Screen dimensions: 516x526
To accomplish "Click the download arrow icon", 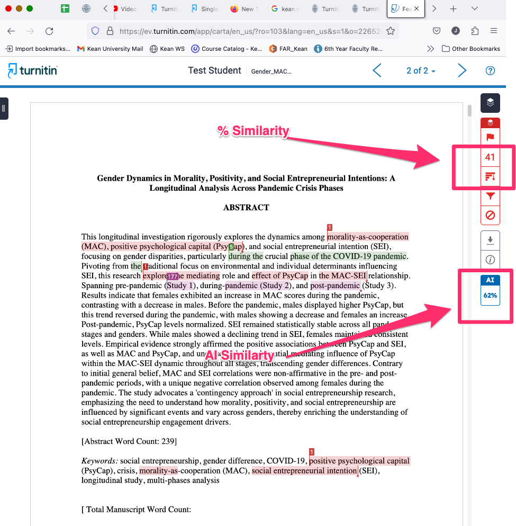I will click(490, 240).
